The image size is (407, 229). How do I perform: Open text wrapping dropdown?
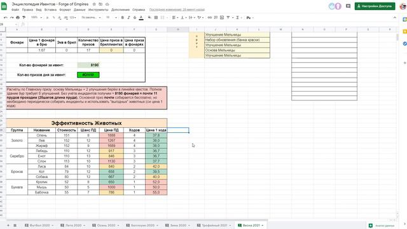(x=191, y=18)
